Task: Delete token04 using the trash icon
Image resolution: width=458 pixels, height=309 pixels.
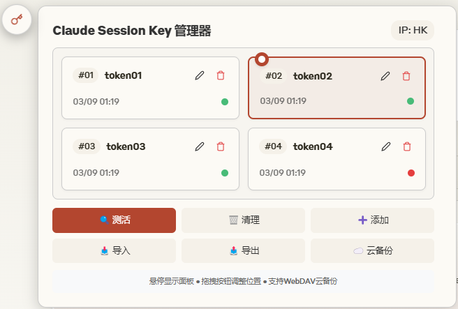Action: tap(407, 146)
